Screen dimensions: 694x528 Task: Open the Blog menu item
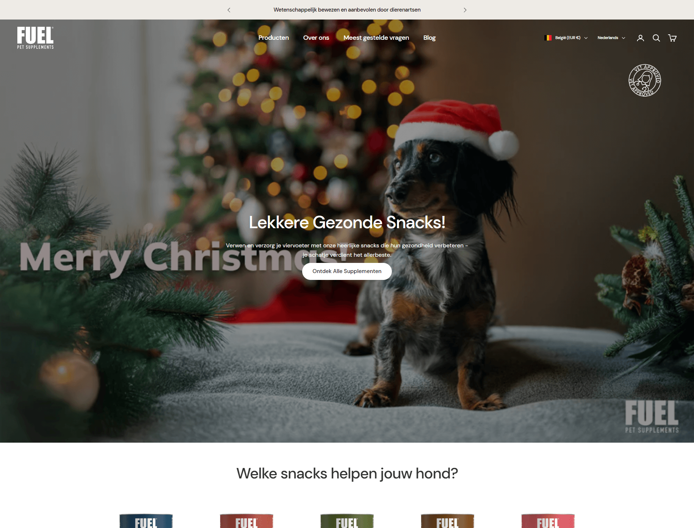pyautogui.click(x=429, y=38)
